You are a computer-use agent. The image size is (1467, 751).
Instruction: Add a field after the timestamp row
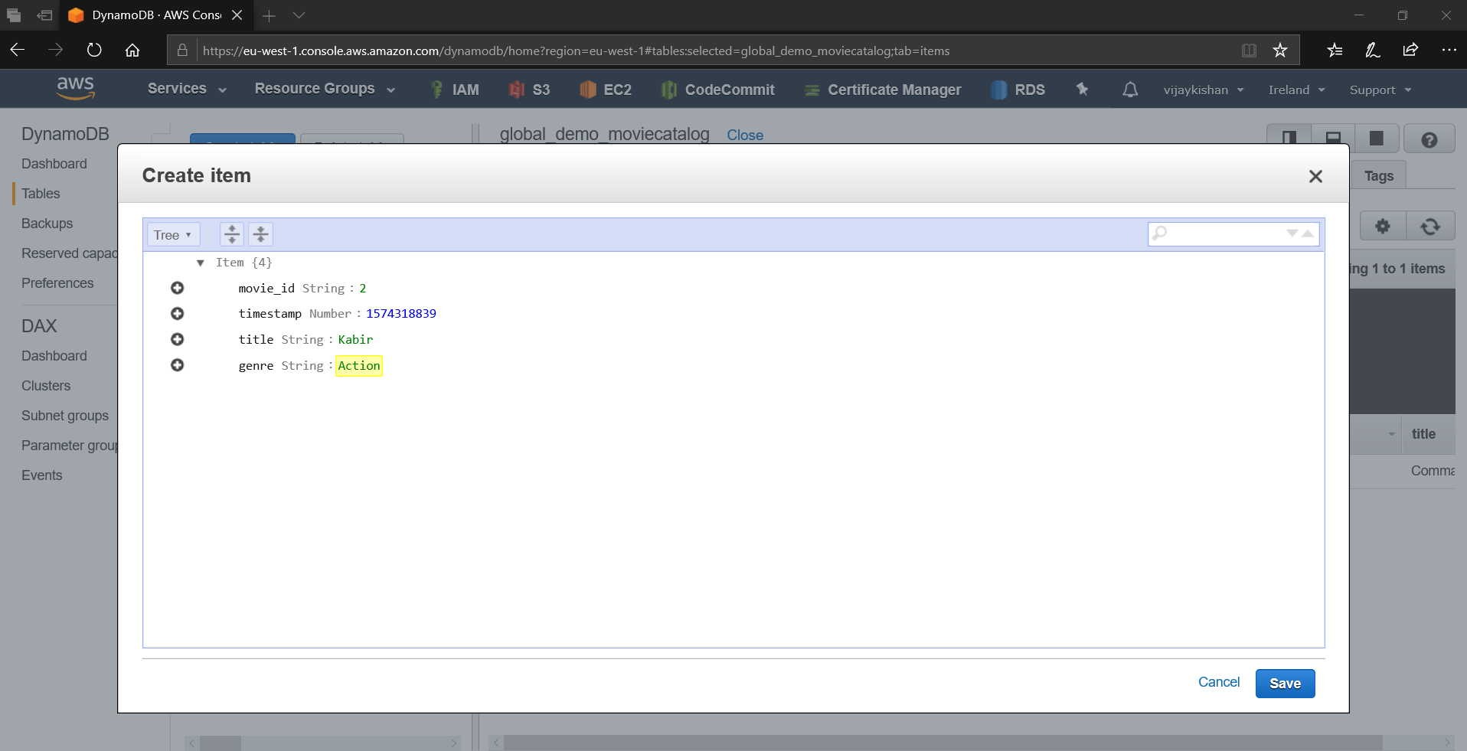177,314
